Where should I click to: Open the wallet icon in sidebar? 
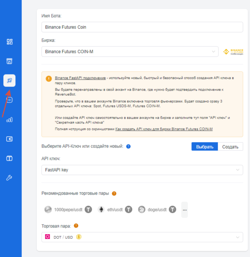click(10, 139)
